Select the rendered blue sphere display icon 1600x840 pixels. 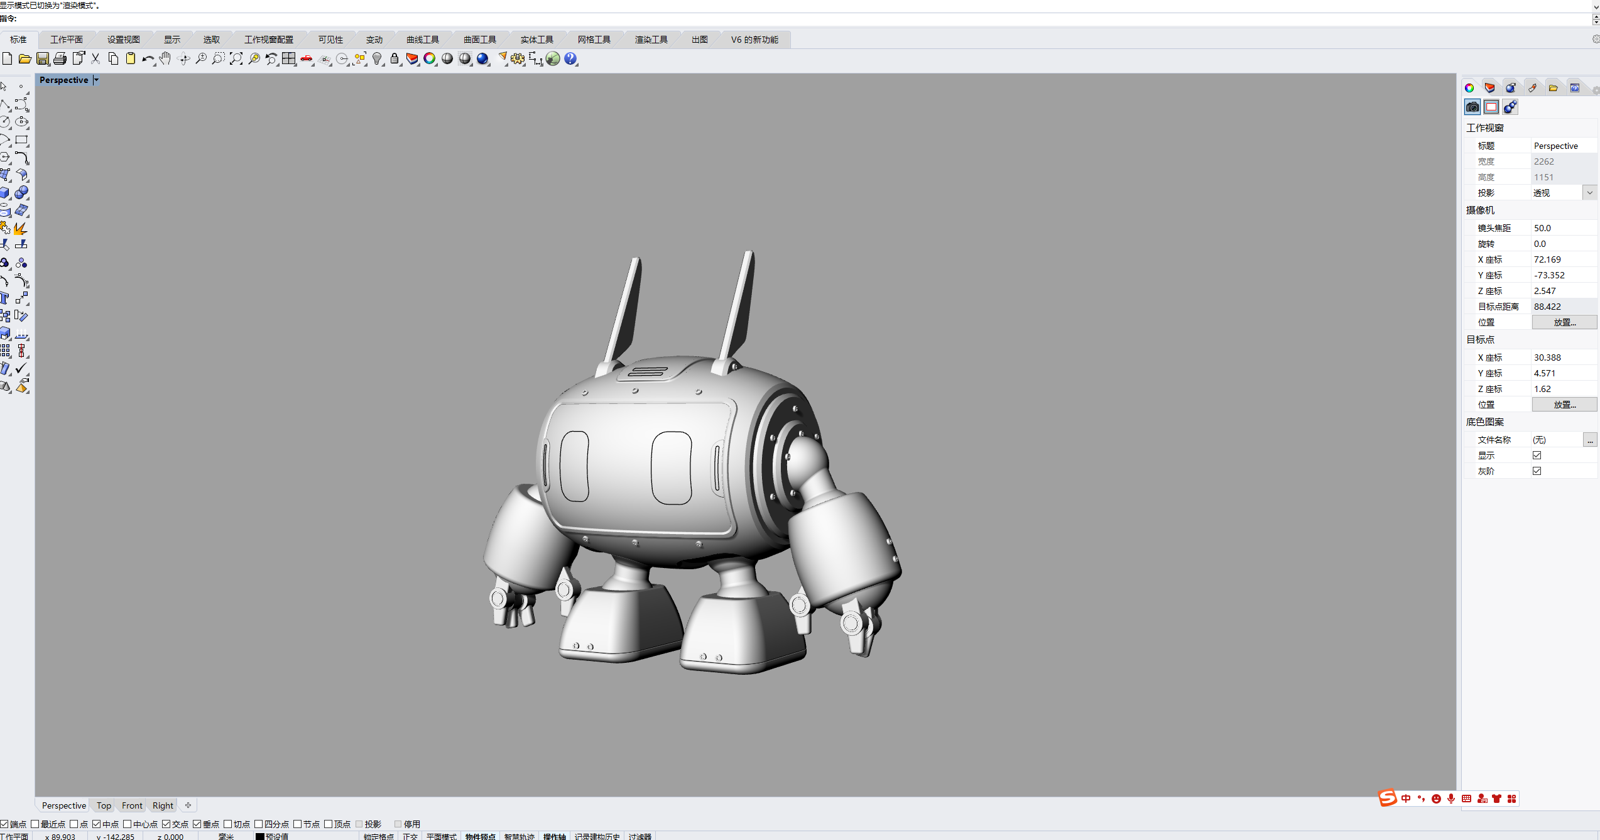click(482, 58)
